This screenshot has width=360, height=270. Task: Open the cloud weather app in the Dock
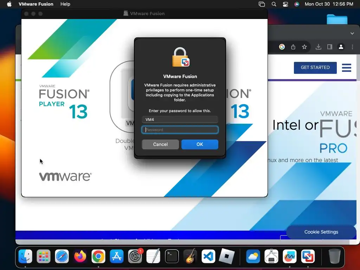point(253,256)
